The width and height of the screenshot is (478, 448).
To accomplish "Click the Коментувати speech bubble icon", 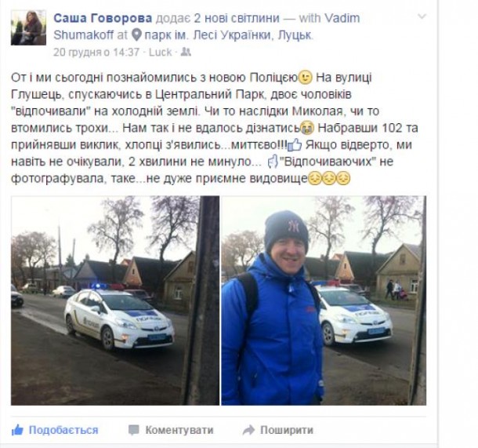I will 133,430.
